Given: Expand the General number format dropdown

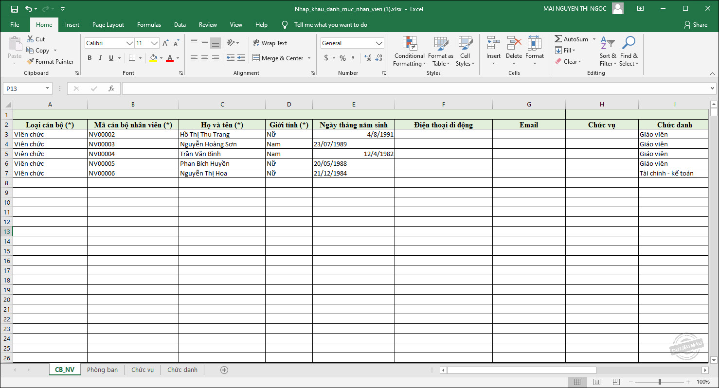Looking at the screenshot, I should click(379, 43).
